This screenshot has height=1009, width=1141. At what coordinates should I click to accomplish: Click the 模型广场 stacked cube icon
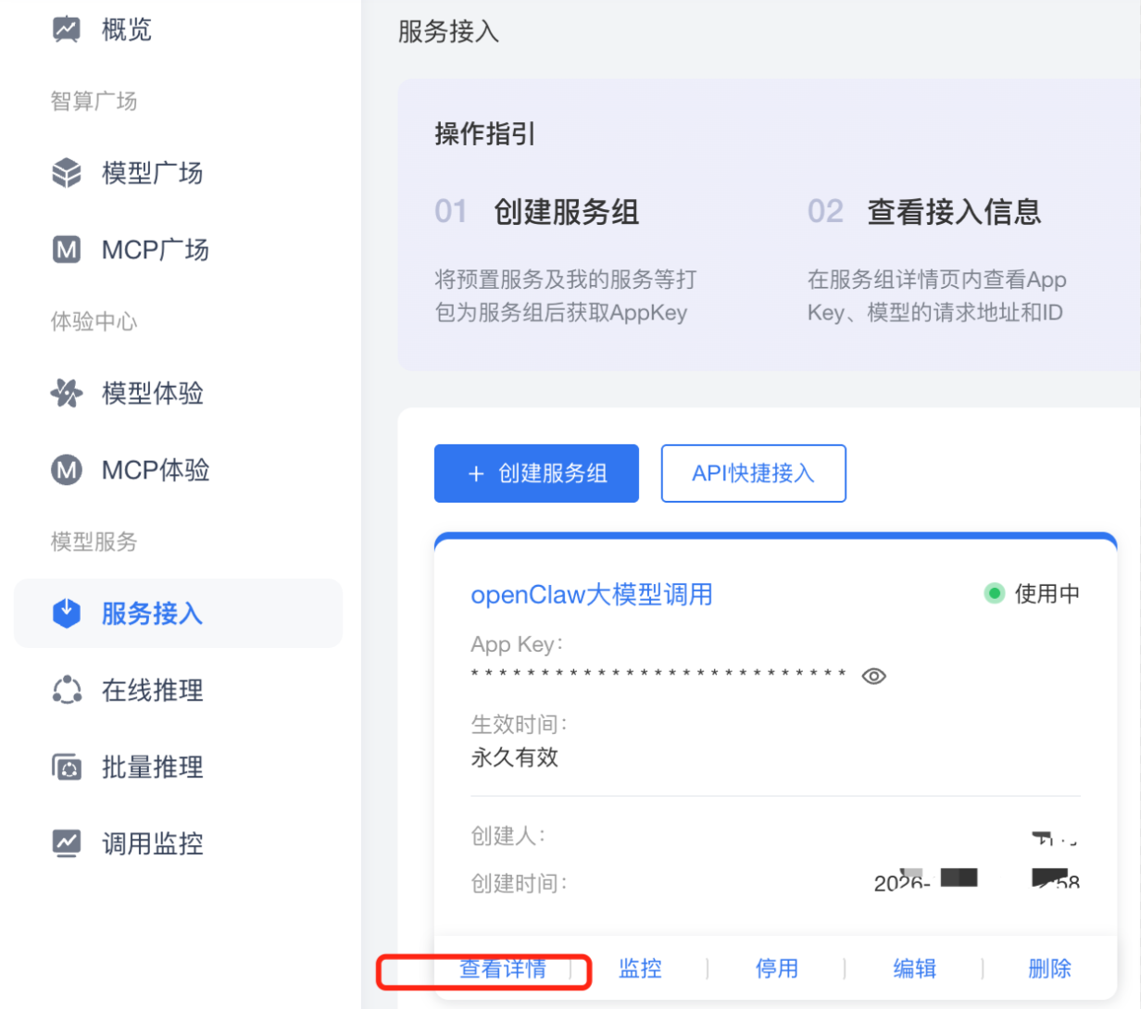67,173
